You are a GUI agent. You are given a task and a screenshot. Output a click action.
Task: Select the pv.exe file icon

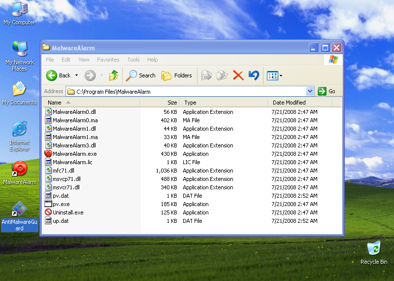click(x=48, y=204)
